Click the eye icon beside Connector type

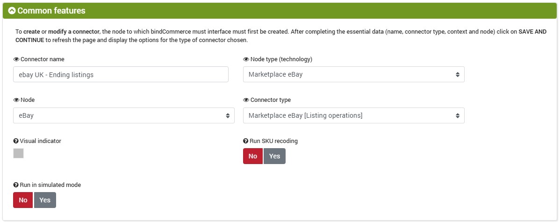[x=246, y=100]
